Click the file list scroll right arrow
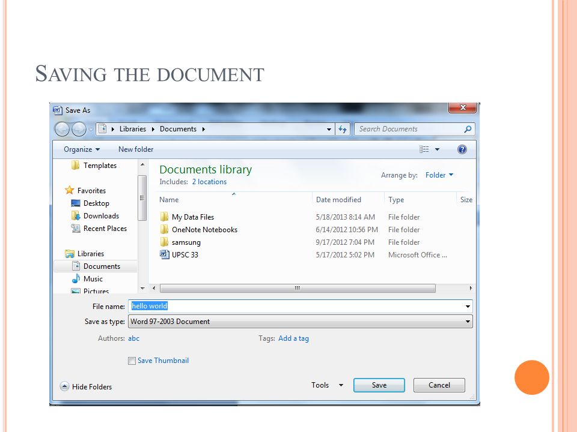 coord(471,289)
